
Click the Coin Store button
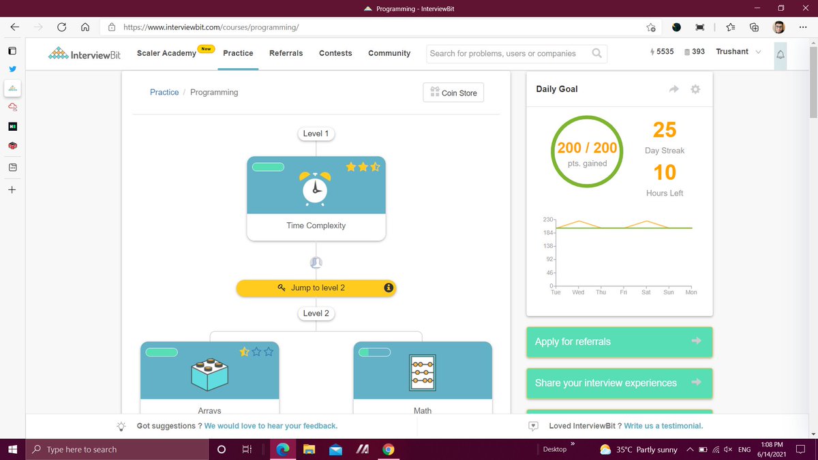pos(453,93)
